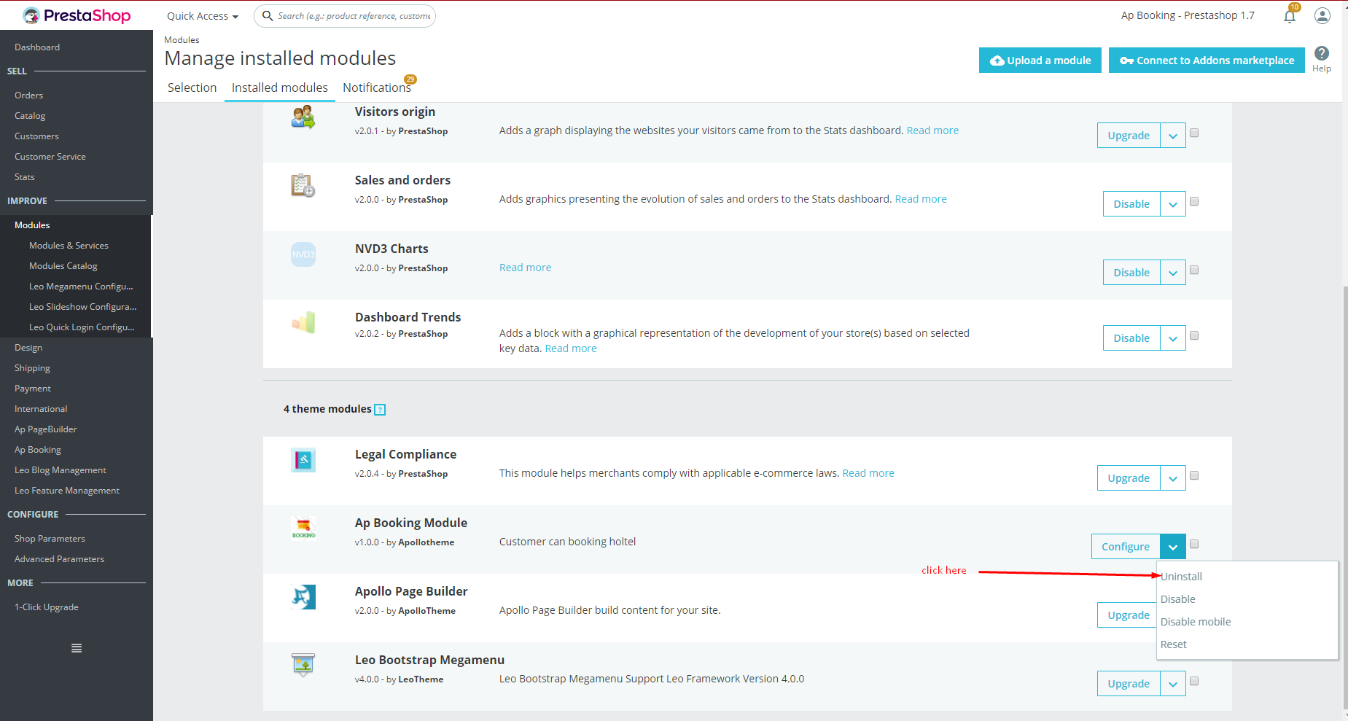
Task: Click the Leo Bootstrap Megamenu module icon
Action: (303, 665)
